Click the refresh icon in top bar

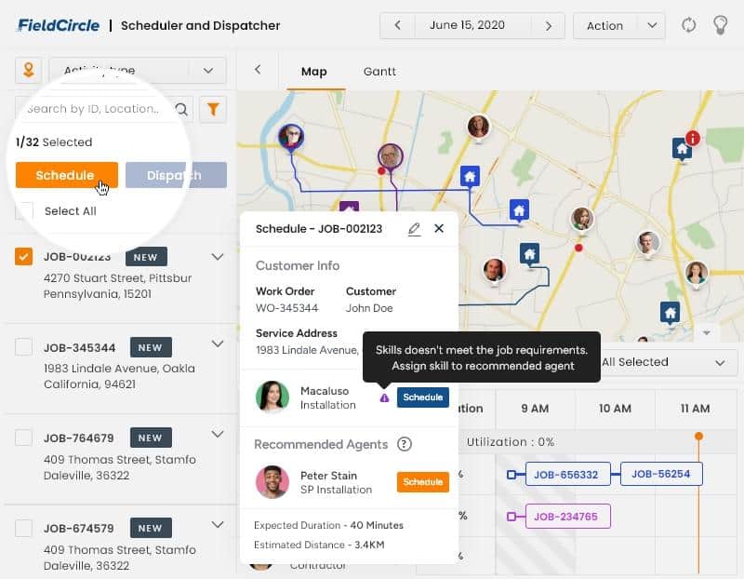click(x=689, y=26)
